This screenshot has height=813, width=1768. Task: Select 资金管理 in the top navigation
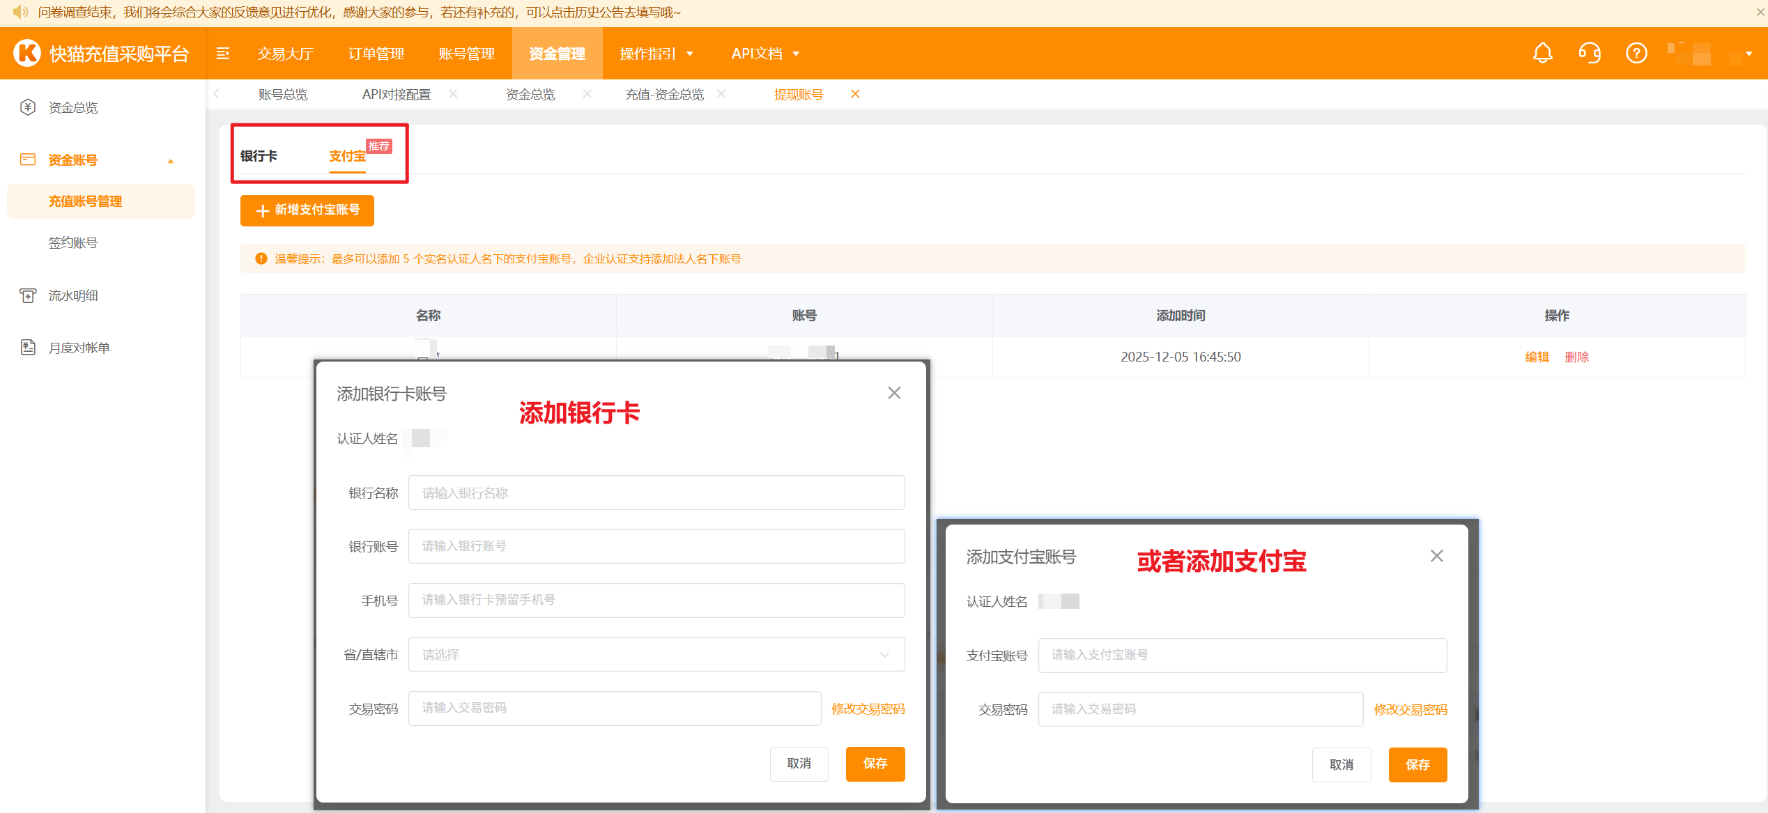pyautogui.click(x=557, y=54)
